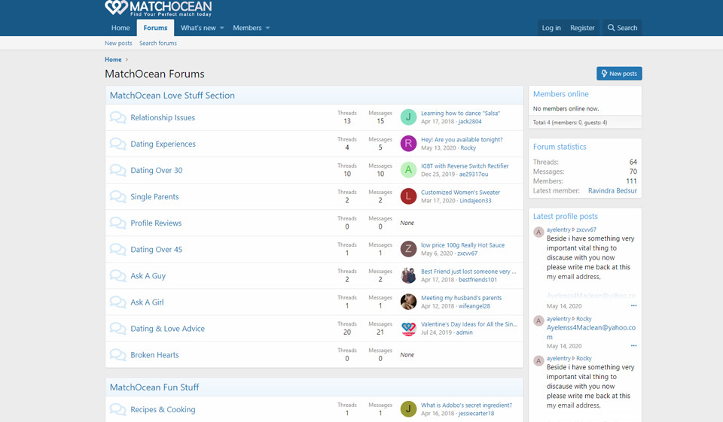The image size is (723, 422).
Task: Expand the Members dropdown arrow
Action: click(267, 29)
